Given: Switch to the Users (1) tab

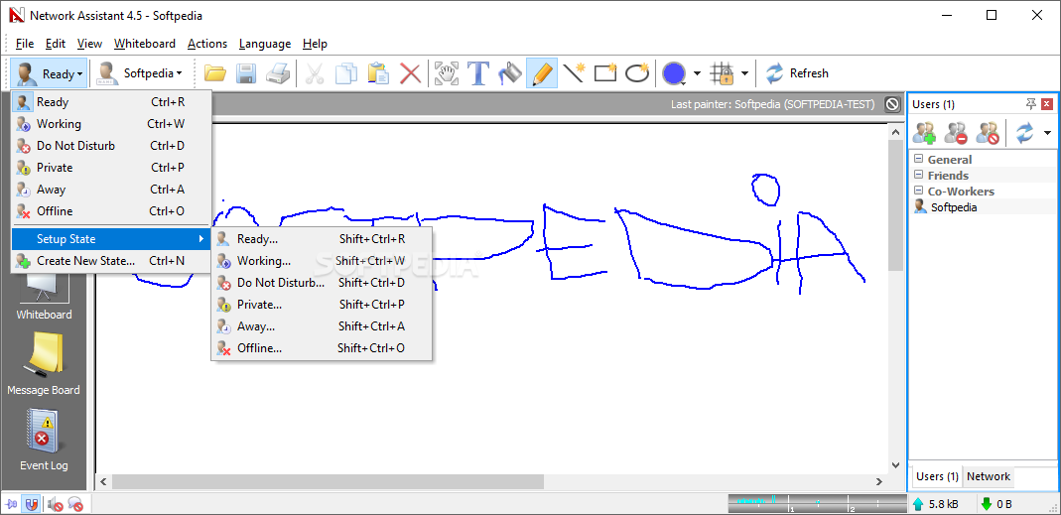Looking at the screenshot, I should pyautogui.click(x=937, y=476).
